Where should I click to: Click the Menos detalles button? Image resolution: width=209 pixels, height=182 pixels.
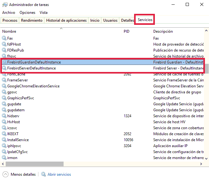tap(23, 174)
